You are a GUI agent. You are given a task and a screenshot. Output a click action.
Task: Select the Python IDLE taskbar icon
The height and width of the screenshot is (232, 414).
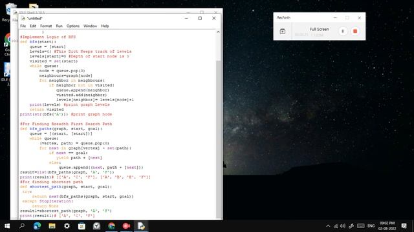[x=141, y=226]
